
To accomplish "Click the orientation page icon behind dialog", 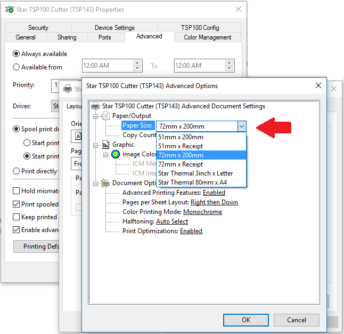I will coord(78,136).
